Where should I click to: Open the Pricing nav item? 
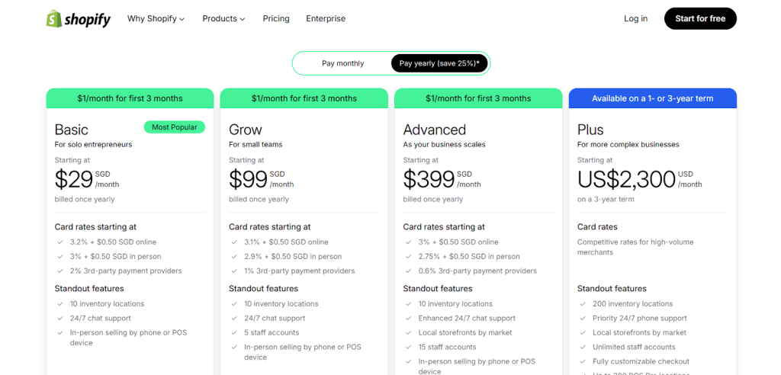coord(275,19)
